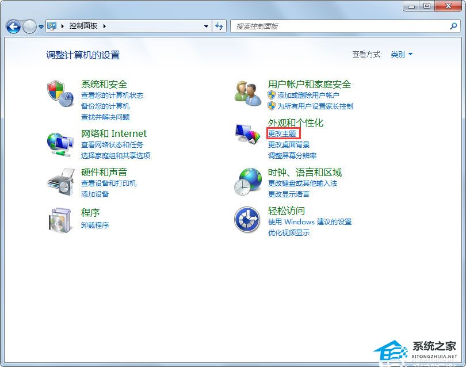Expand the arrow after the 控制面板 breadcrumb

point(105,26)
